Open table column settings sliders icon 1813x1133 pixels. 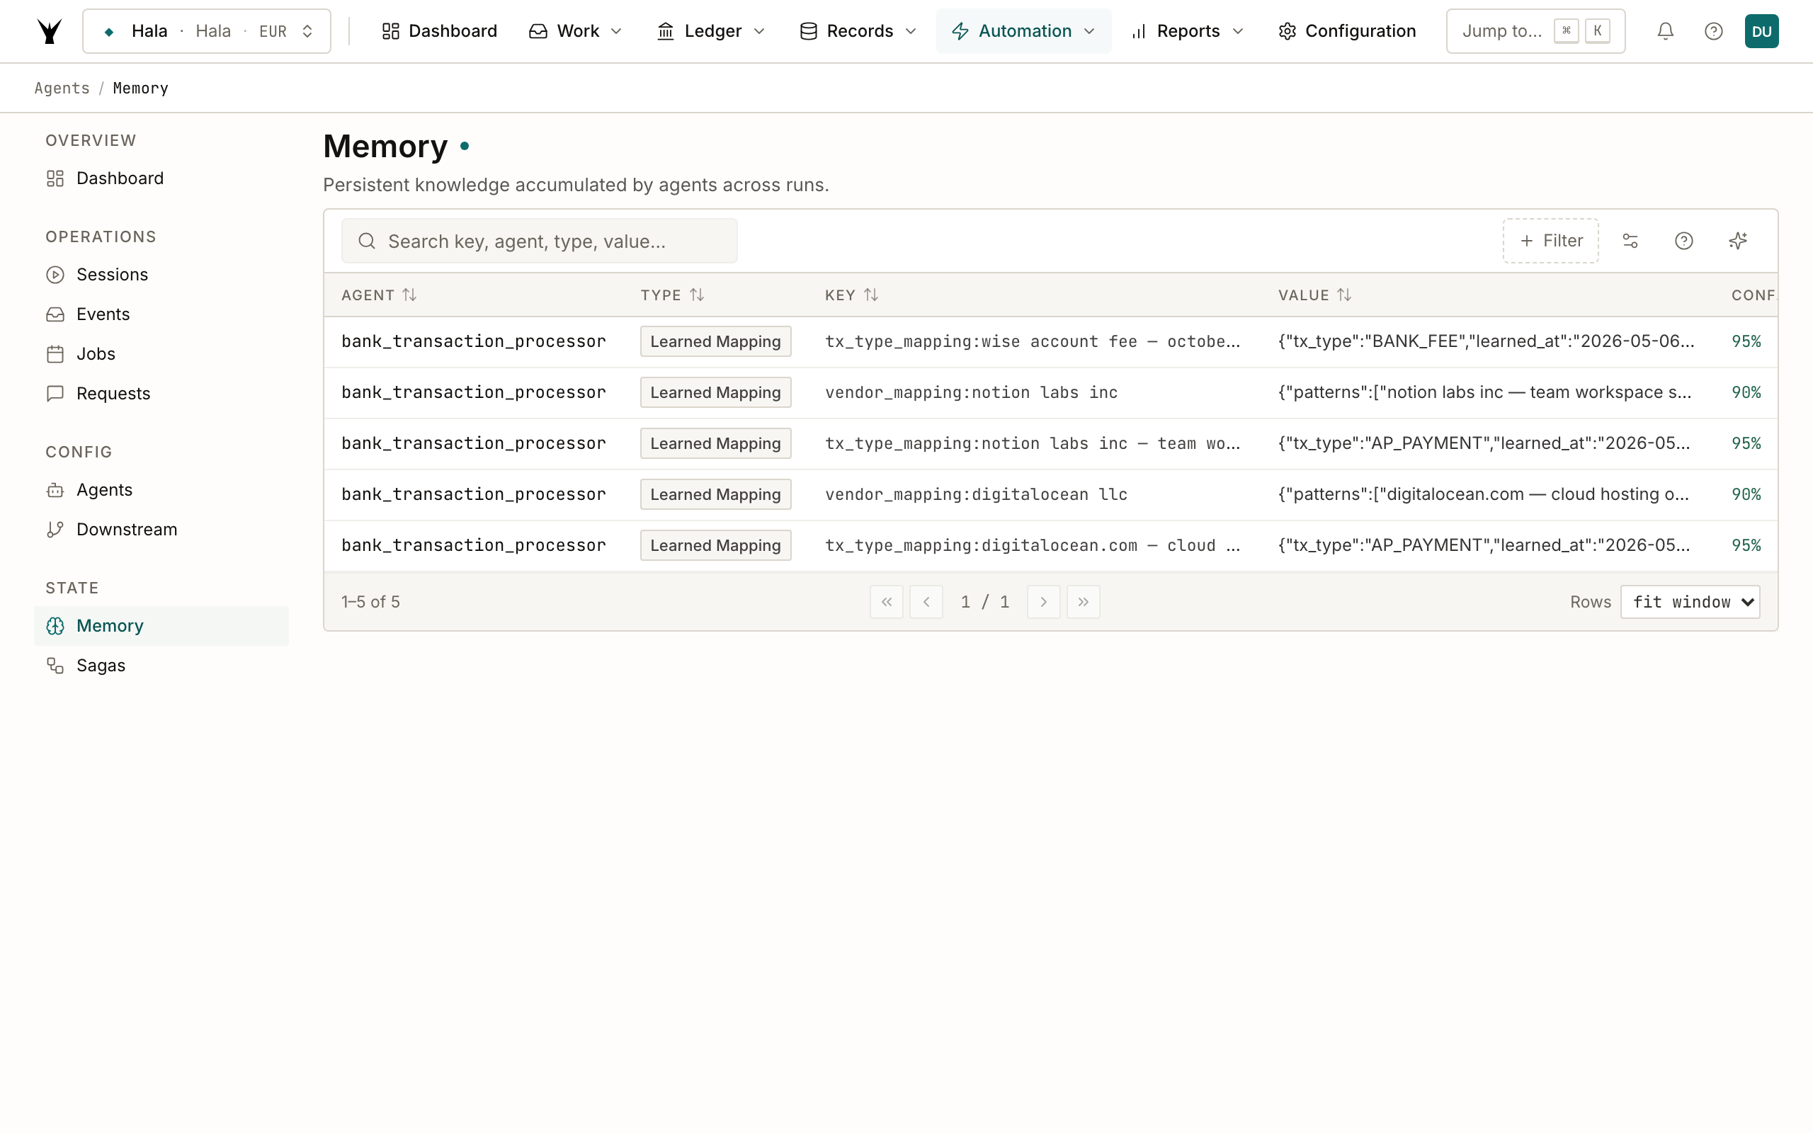pos(1630,241)
